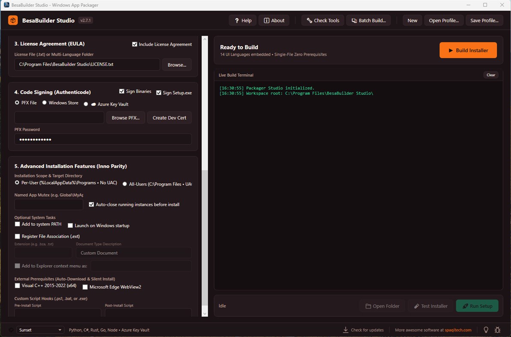This screenshot has width=511, height=337.
Task: Enable Launch on Windows startup
Action: (x=70, y=226)
